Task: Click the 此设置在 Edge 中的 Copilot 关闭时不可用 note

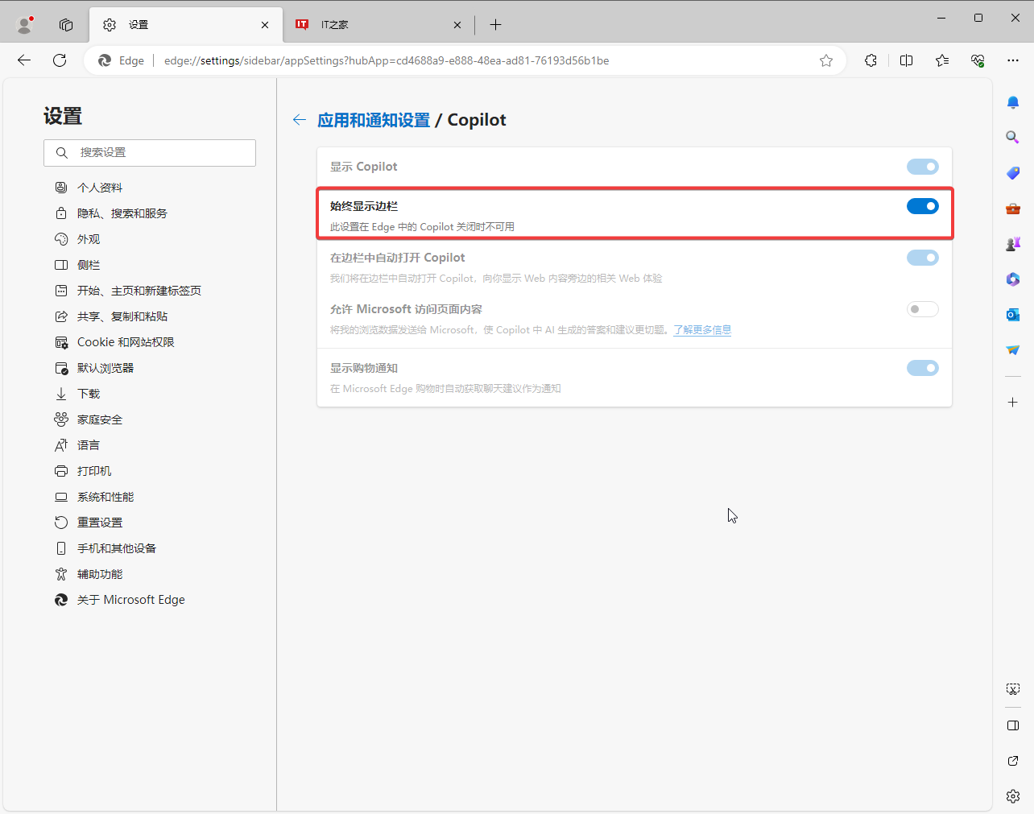Action: pos(422,227)
